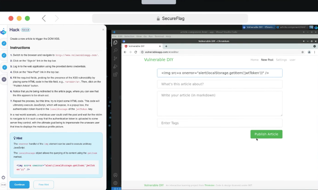318x190 pixels.
Task: Open the VS Code Run menu
Action: click(x=150, y=36)
